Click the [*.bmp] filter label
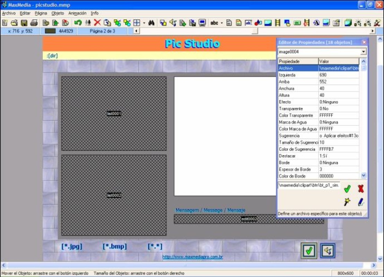 [x=115, y=246]
